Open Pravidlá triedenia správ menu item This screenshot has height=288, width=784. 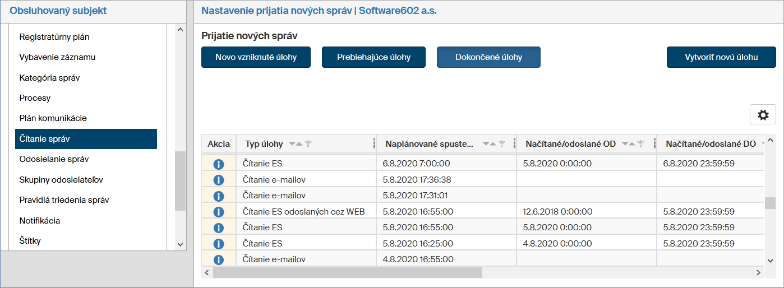click(x=64, y=200)
